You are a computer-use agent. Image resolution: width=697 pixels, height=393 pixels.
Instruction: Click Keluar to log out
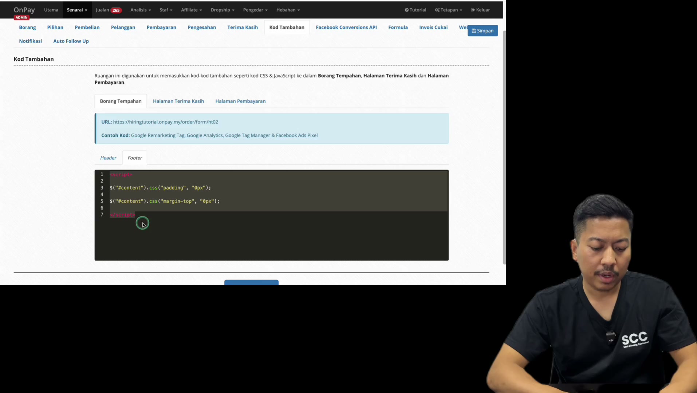(x=480, y=10)
